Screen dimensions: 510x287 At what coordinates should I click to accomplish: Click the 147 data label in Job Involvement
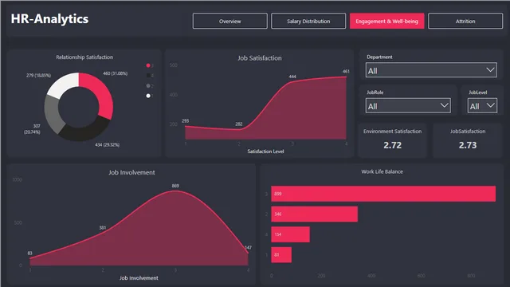click(x=248, y=248)
